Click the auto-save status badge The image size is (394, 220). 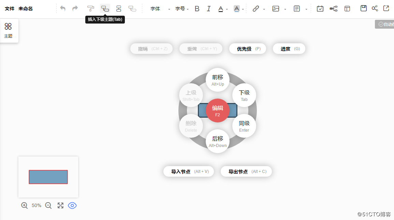coord(384,24)
